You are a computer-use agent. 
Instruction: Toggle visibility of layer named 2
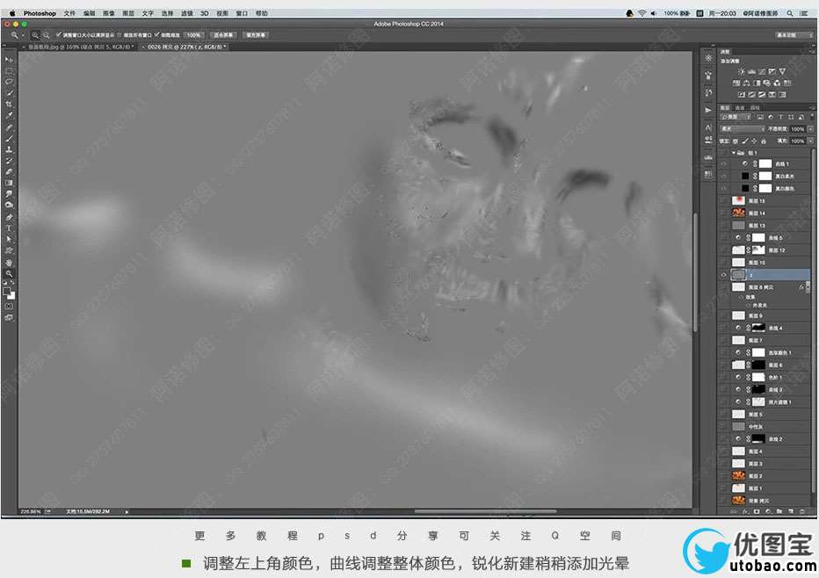[x=723, y=275]
